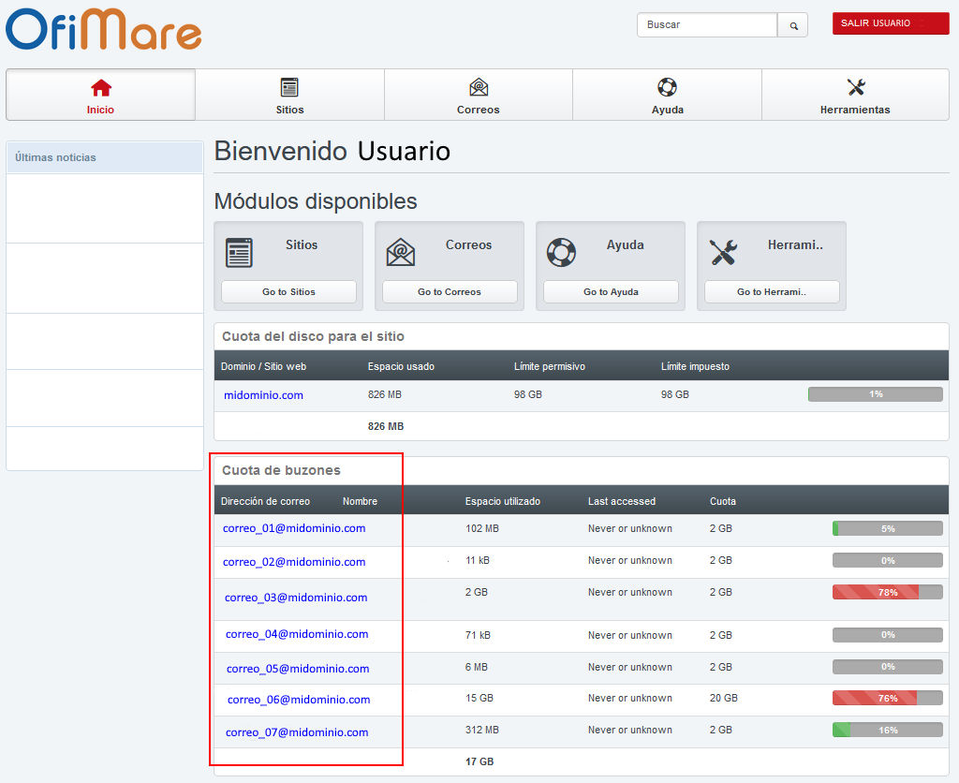Click the 15 GB cell for correo_06
Screen dimensions: 959x783
point(479,698)
